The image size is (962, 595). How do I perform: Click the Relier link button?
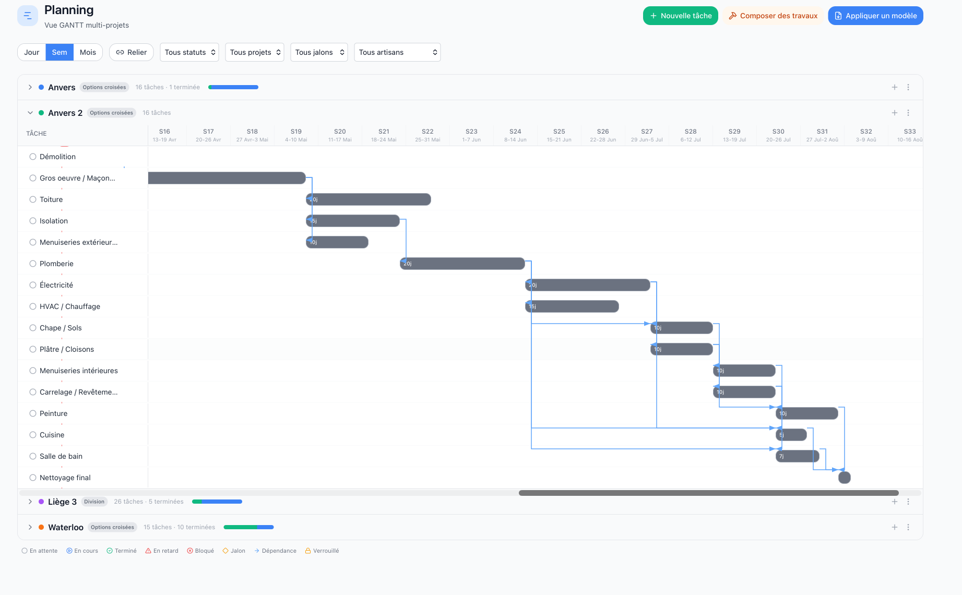click(x=132, y=52)
